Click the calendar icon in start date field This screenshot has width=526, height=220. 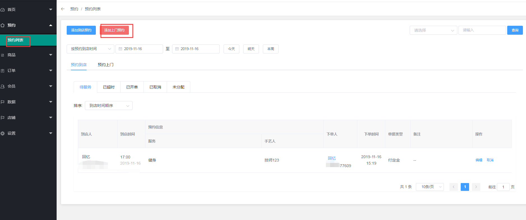coord(121,49)
